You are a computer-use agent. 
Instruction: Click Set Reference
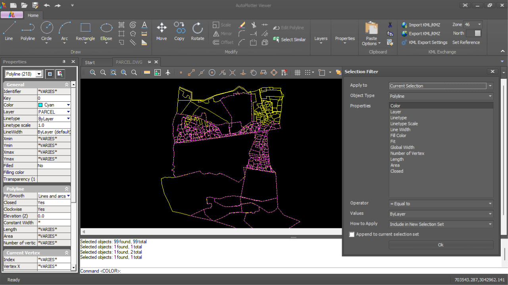point(466,42)
